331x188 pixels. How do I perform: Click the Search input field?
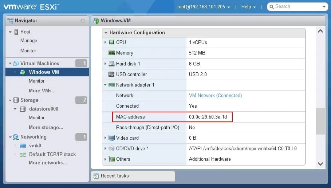(295, 7)
